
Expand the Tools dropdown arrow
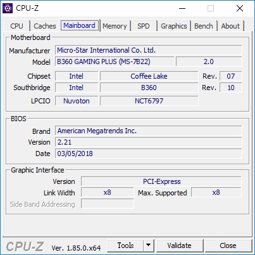coord(149,245)
